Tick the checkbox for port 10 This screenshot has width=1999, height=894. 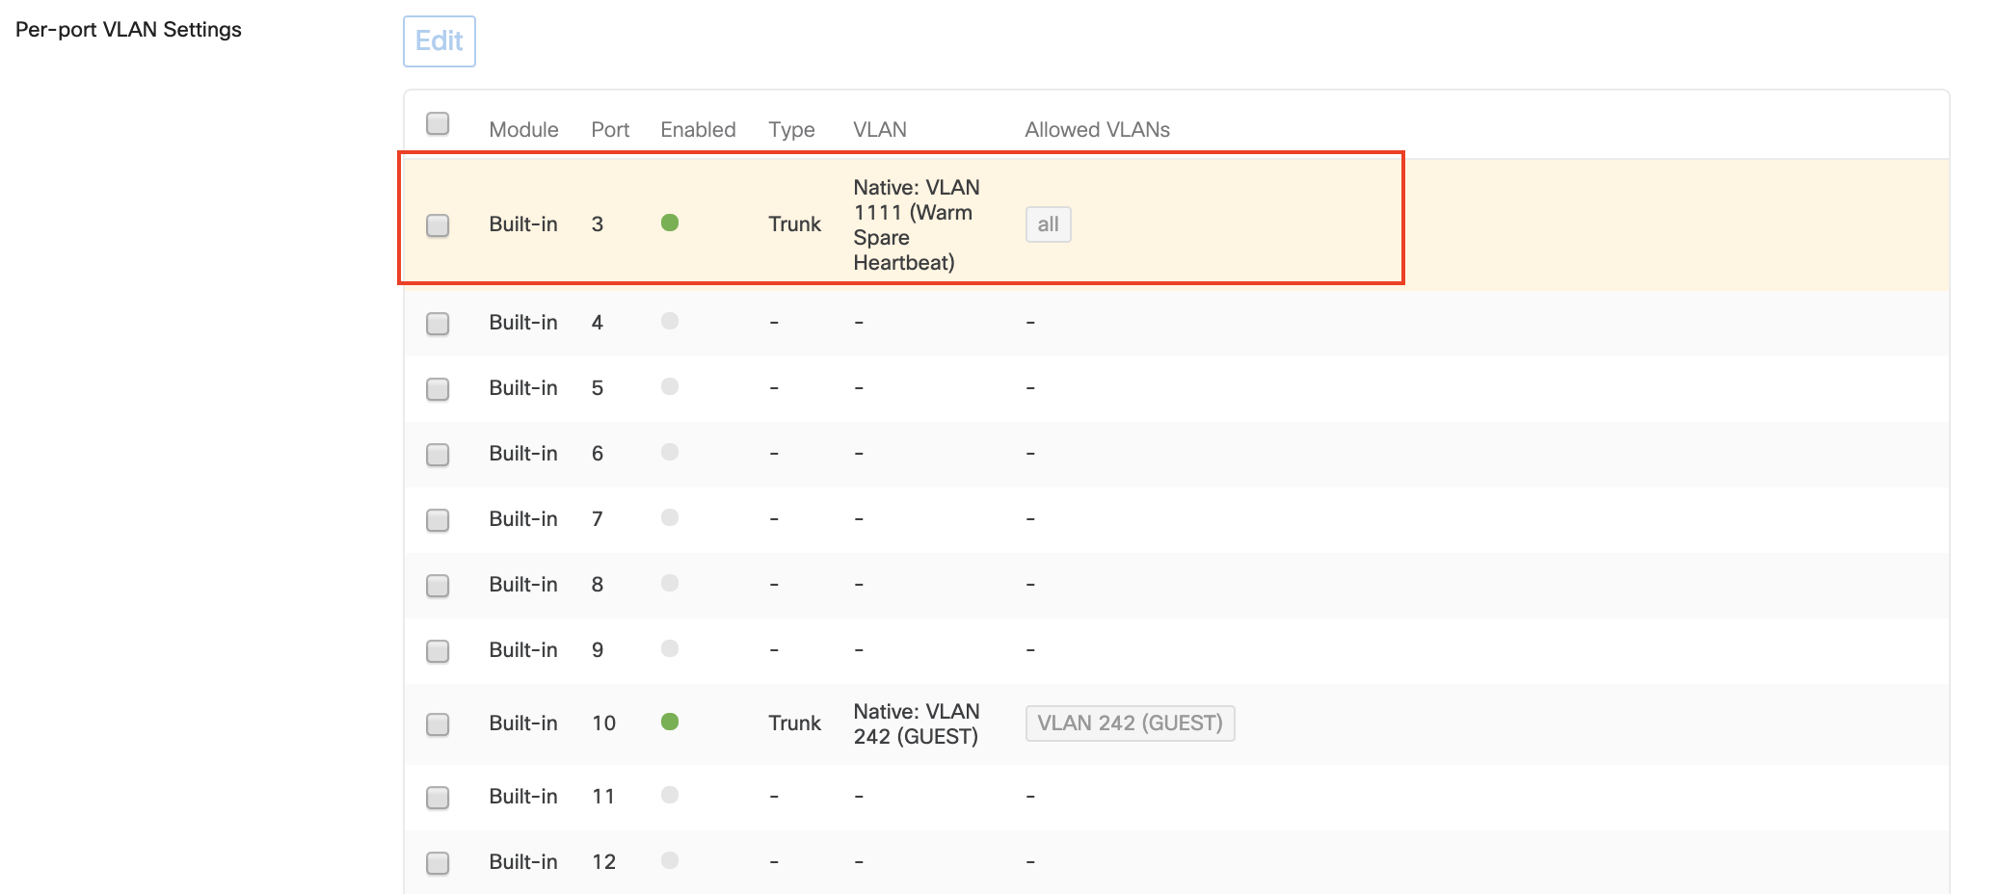click(438, 724)
